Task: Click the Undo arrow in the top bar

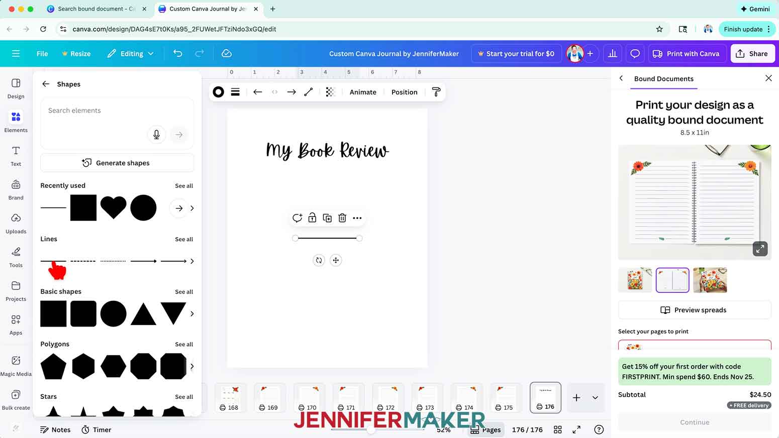Action: 177,53
